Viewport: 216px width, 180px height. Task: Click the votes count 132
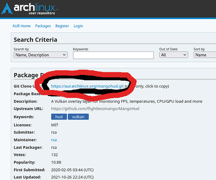coord(54,155)
